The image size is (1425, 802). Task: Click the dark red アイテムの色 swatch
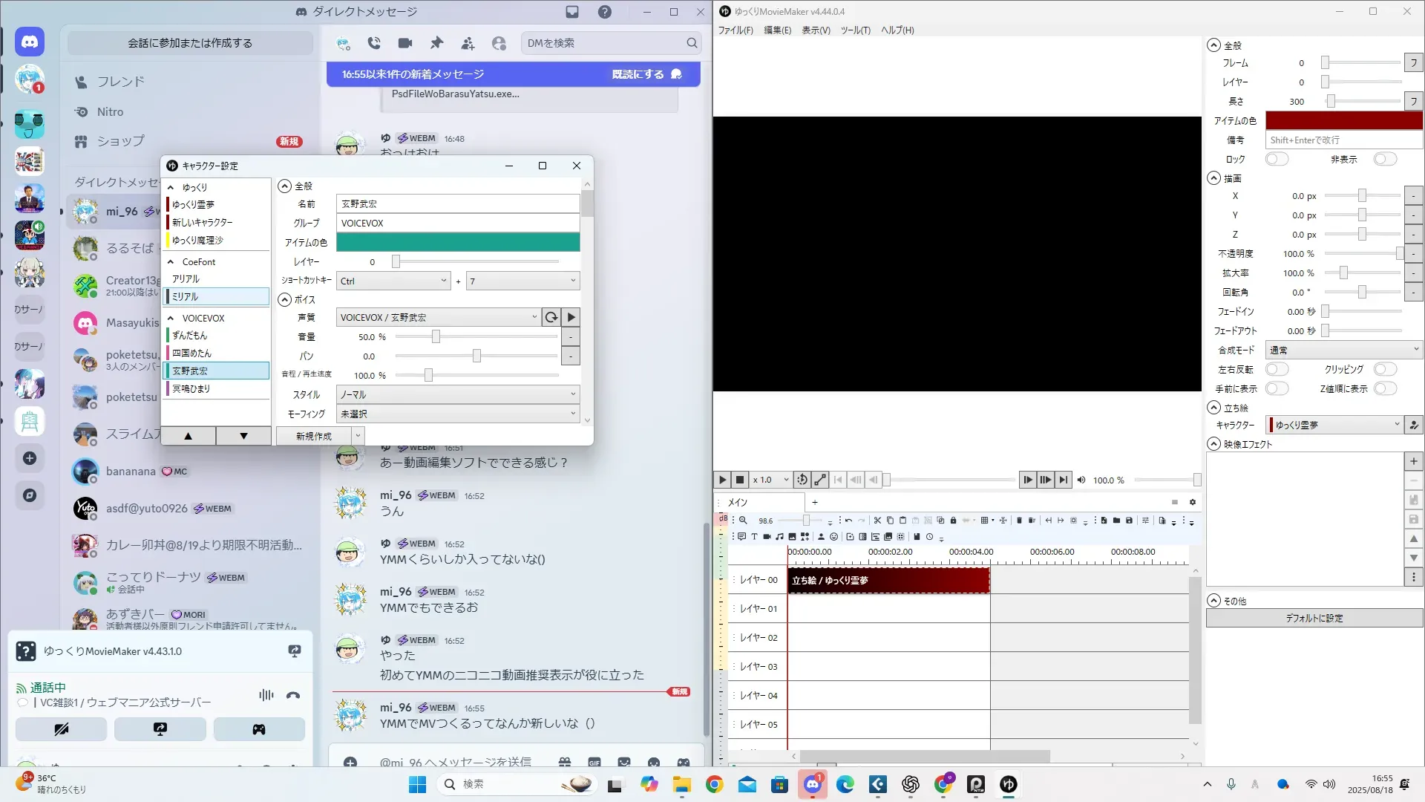[x=1343, y=120]
